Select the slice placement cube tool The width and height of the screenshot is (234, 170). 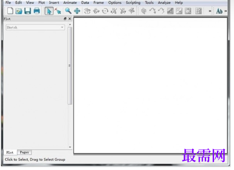(143, 11)
